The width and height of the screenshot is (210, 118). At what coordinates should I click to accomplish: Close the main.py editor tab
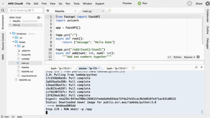pos(103,11)
